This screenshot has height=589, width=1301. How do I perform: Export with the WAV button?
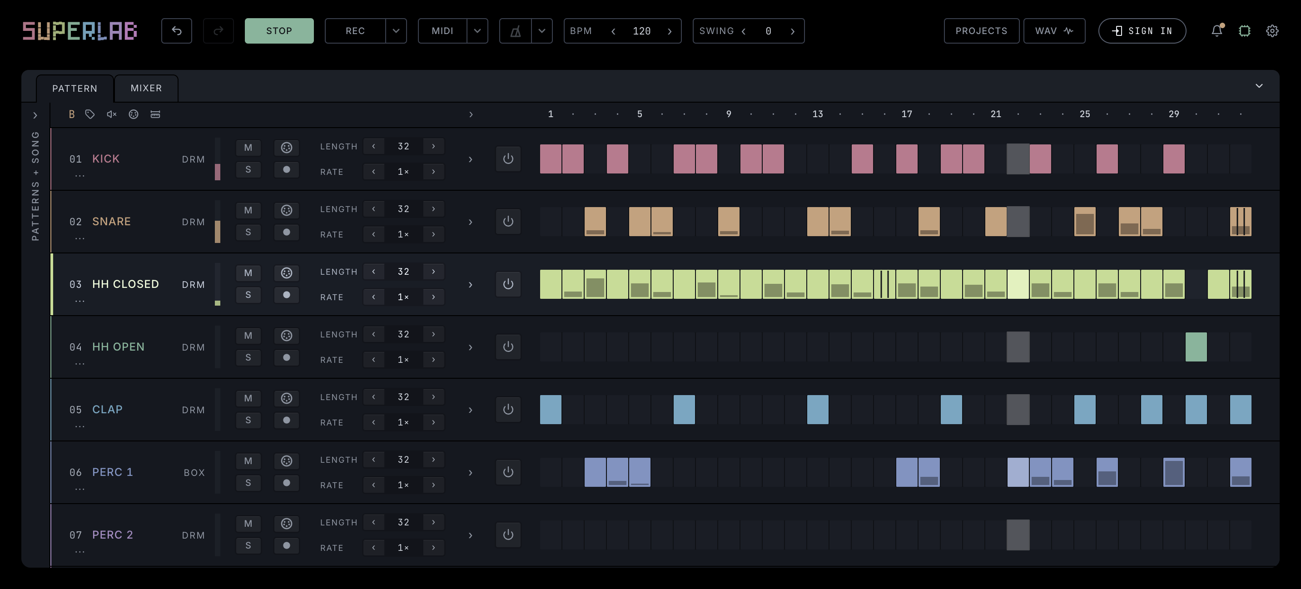[1054, 31]
